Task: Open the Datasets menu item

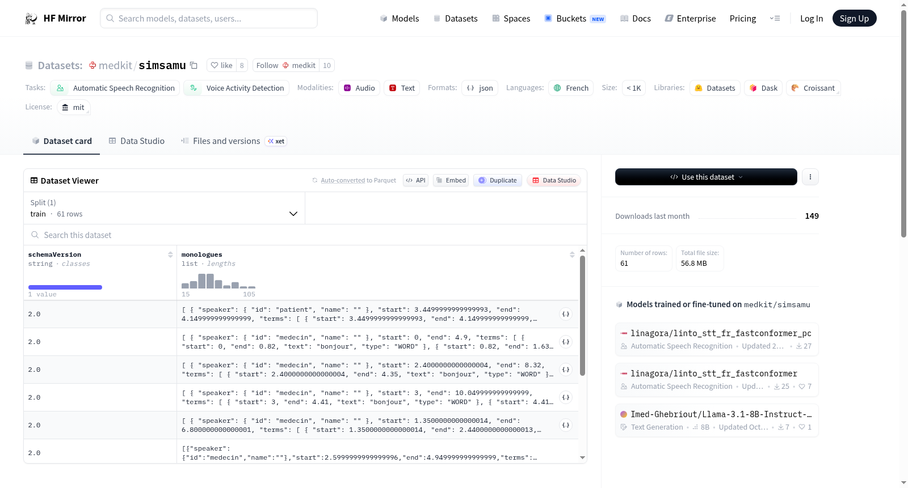Action: (456, 19)
